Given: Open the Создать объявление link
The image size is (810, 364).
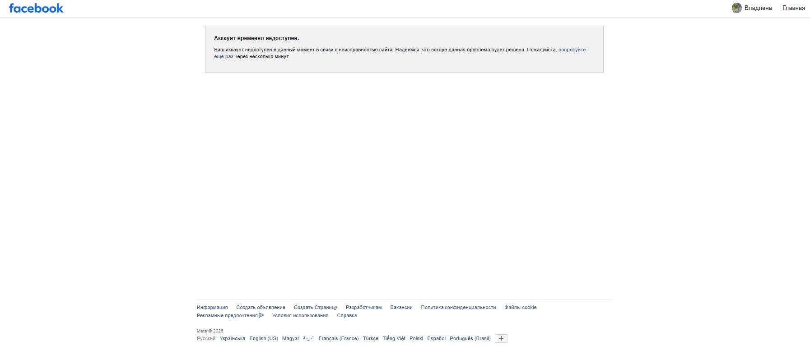Looking at the screenshot, I should pos(261,307).
